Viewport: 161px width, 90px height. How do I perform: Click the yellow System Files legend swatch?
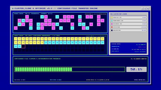tap(112, 17)
